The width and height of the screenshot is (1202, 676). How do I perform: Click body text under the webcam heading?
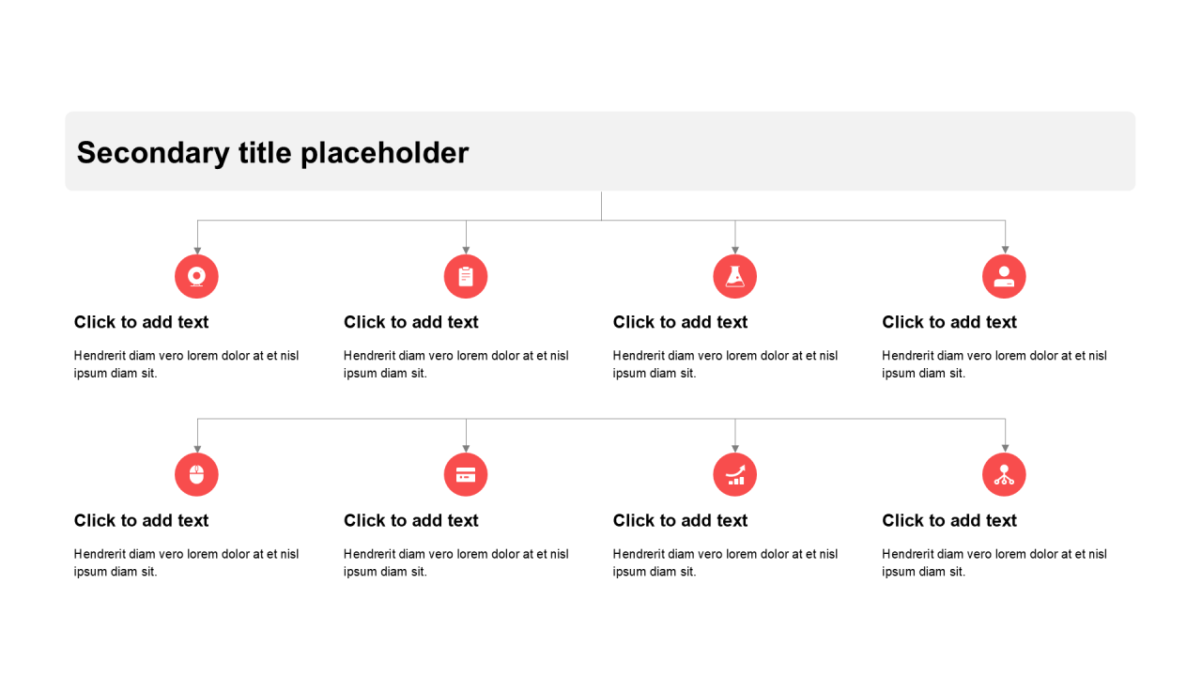point(187,364)
